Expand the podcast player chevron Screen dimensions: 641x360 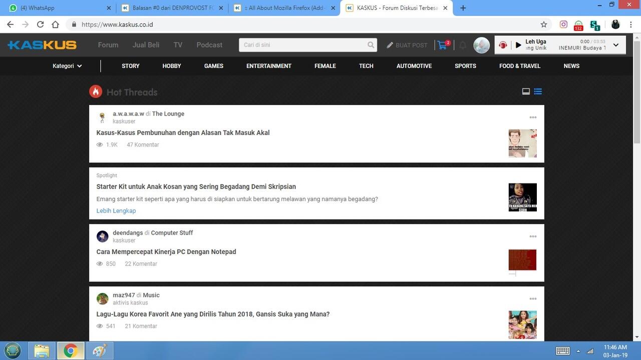[616, 45]
